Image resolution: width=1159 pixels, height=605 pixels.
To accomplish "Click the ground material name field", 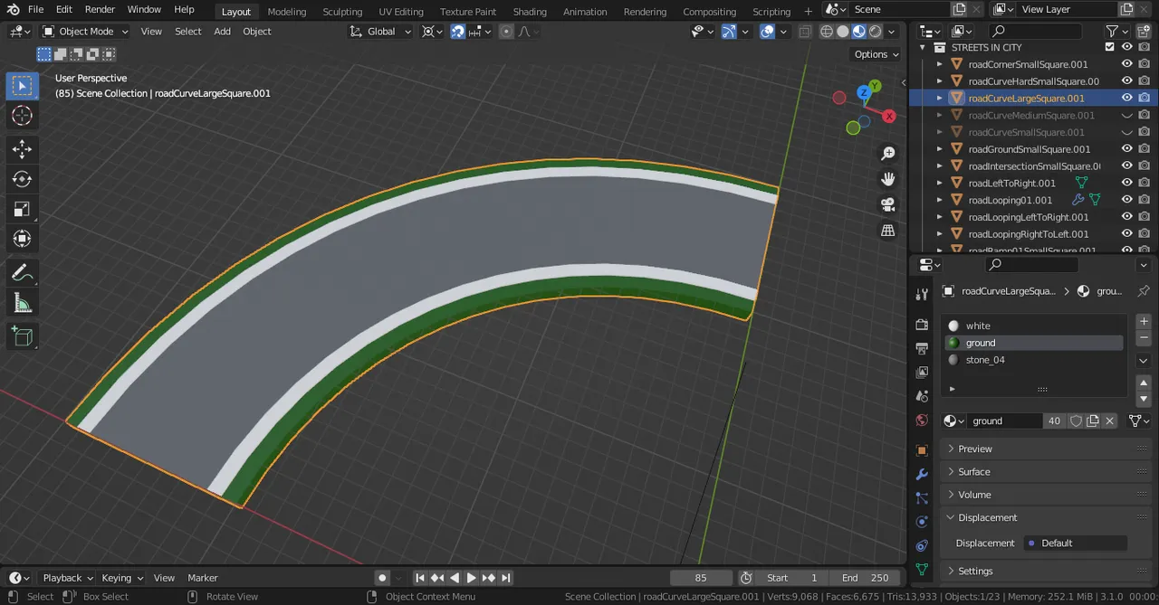I will [1006, 421].
